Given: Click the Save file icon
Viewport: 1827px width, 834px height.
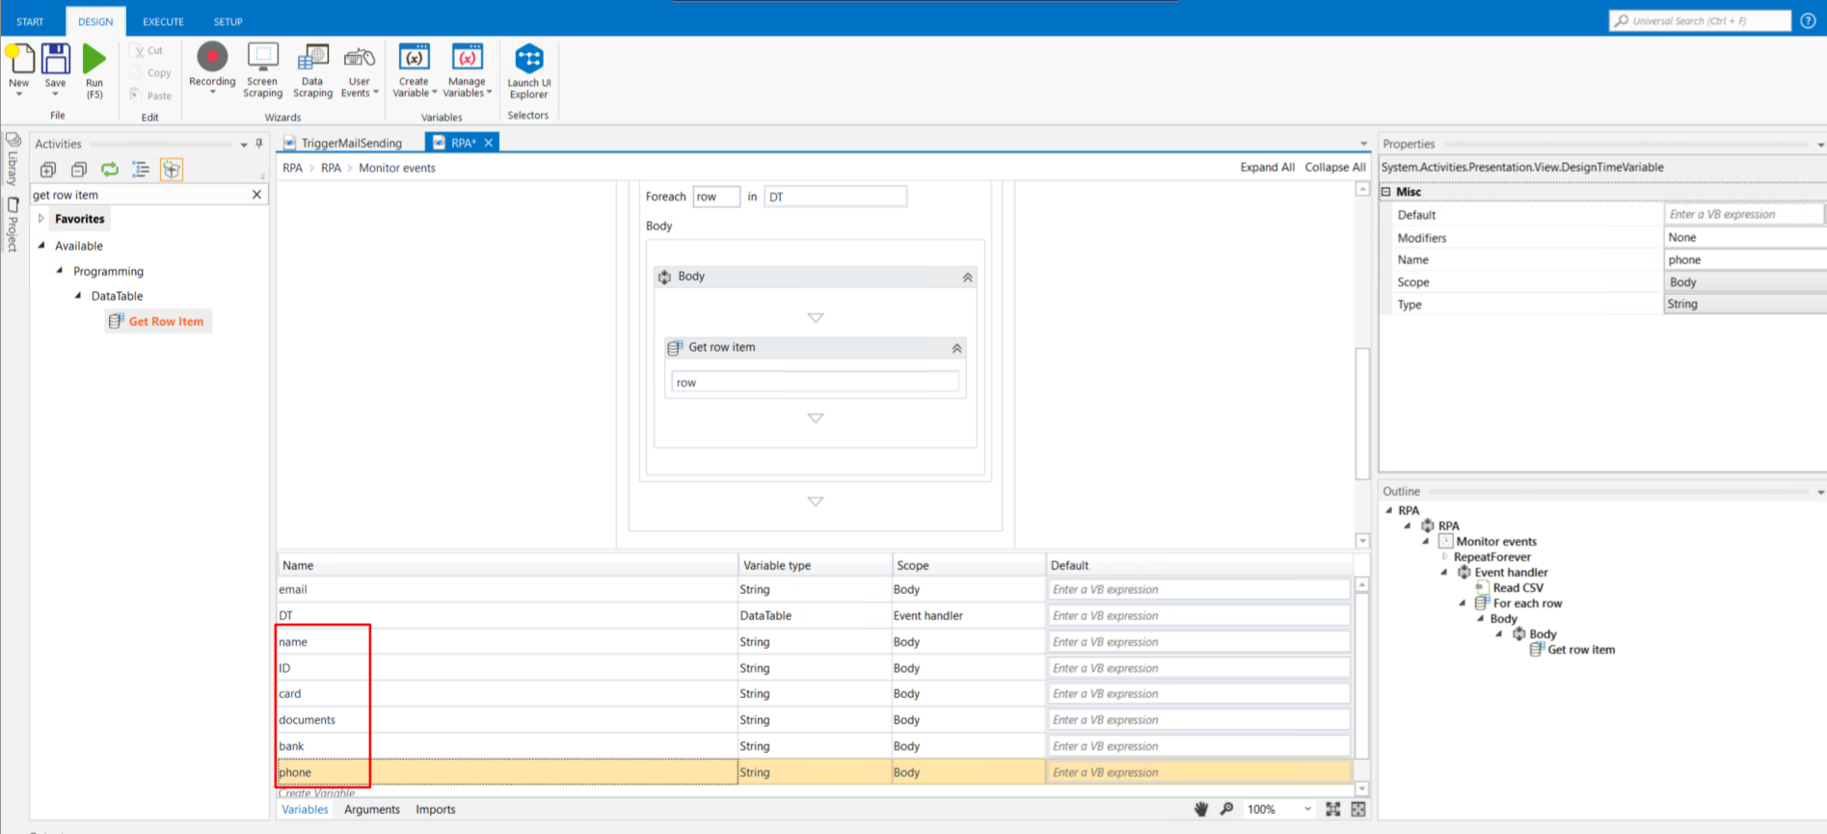Looking at the screenshot, I should [56, 60].
